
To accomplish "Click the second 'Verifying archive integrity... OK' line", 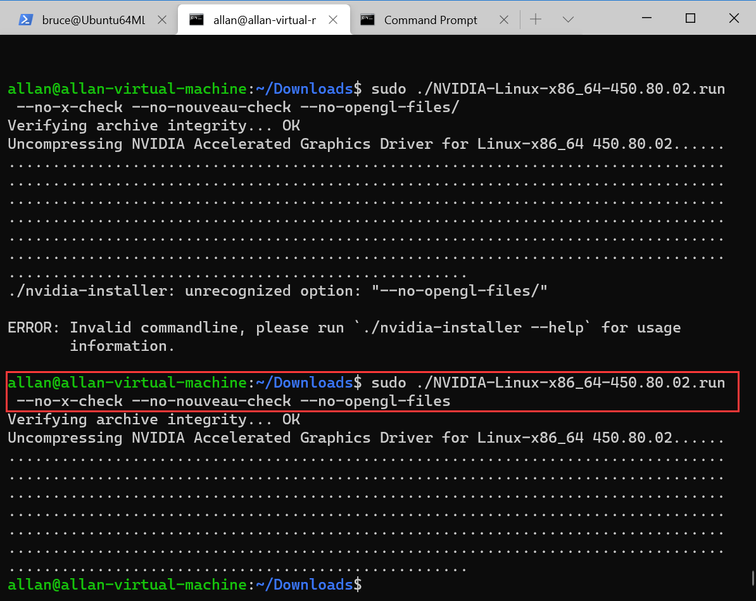I will point(154,419).
